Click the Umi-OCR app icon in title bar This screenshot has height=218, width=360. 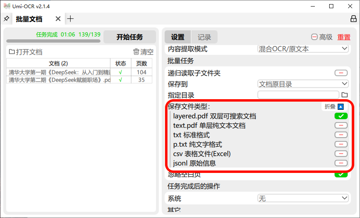click(7, 6)
